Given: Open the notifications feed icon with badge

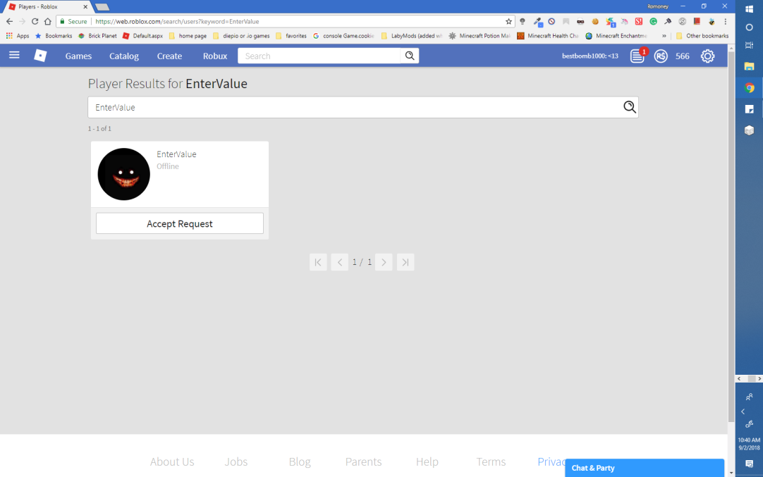Looking at the screenshot, I should pyautogui.click(x=637, y=56).
